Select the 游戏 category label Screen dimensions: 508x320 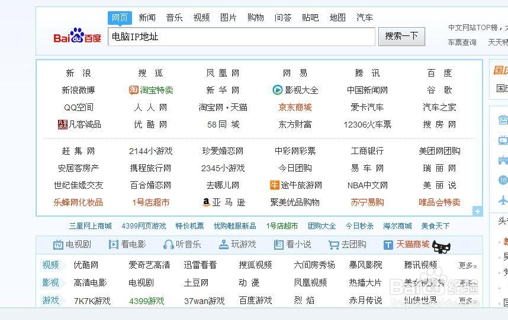coord(50,301)
